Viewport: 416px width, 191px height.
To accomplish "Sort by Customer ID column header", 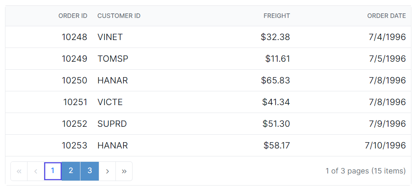I will [x=119, y=16].
